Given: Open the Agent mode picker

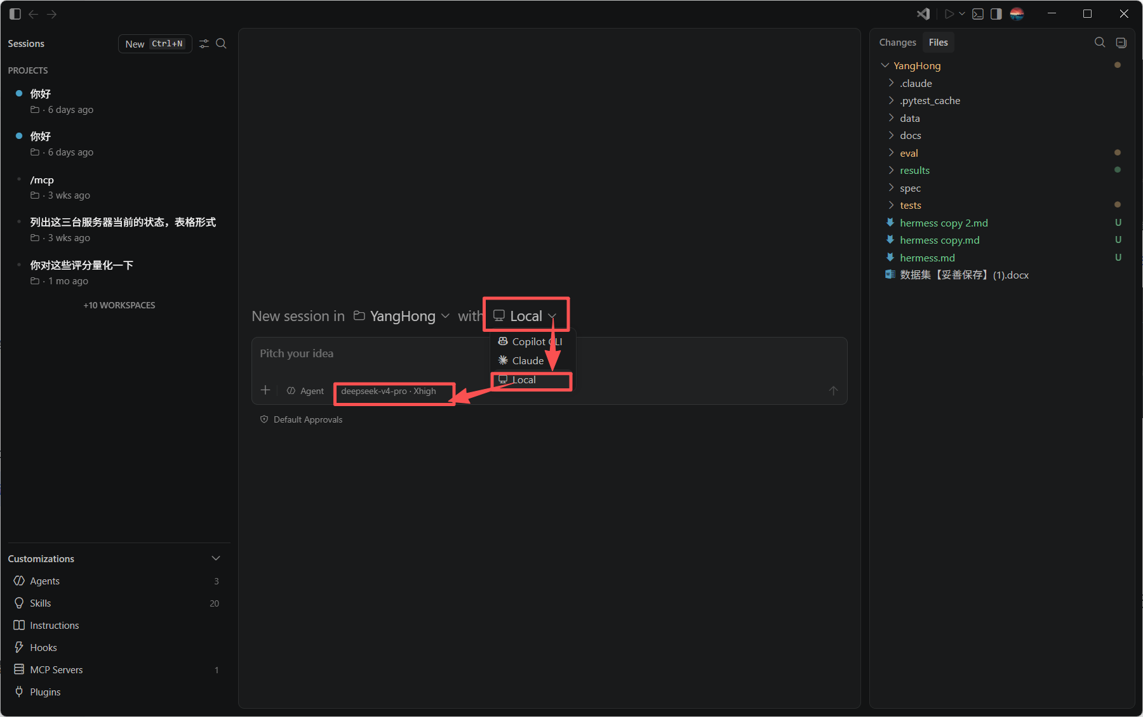Looking at the screenshot, I should coord(305,391).
